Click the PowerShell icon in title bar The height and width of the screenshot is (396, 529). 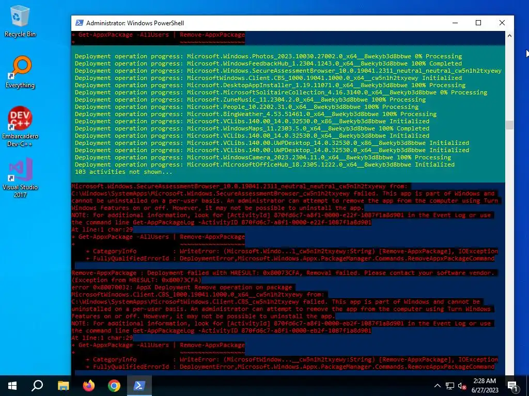[x=79, y=23]
